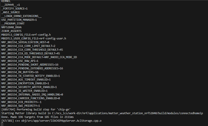
Task: Click the NRF_802154_SWI_PRIORITY=1 line
Action: pos(20,106)
